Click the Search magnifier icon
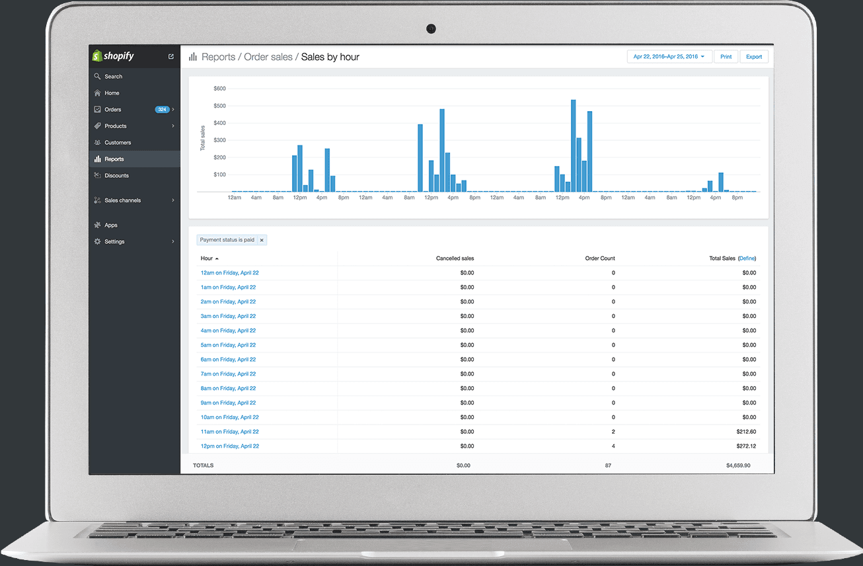 pyautogui.click(x=97, y=77)
